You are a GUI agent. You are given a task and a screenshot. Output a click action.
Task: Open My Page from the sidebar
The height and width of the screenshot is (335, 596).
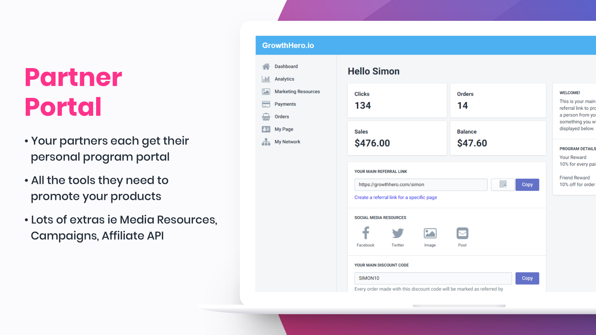283,129
